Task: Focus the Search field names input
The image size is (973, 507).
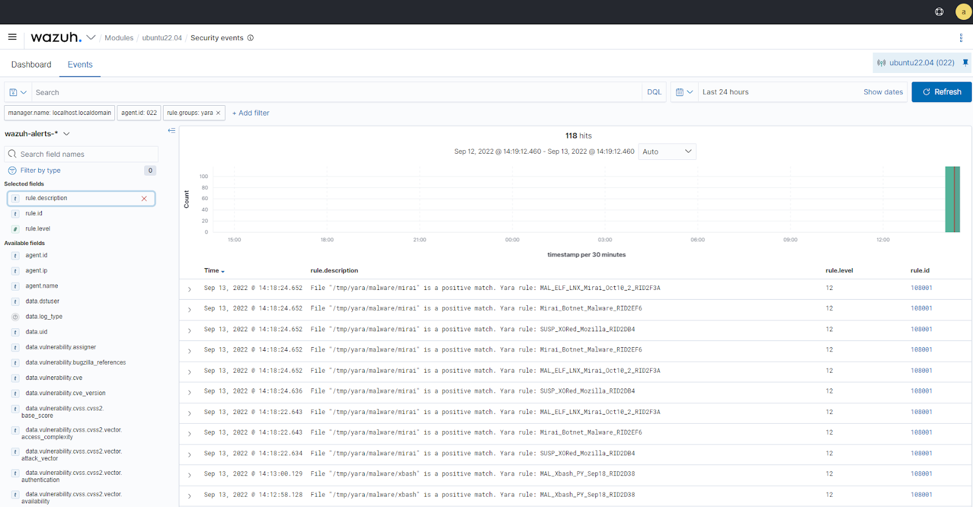Action: pyautogui.click(x=81, y=154)
